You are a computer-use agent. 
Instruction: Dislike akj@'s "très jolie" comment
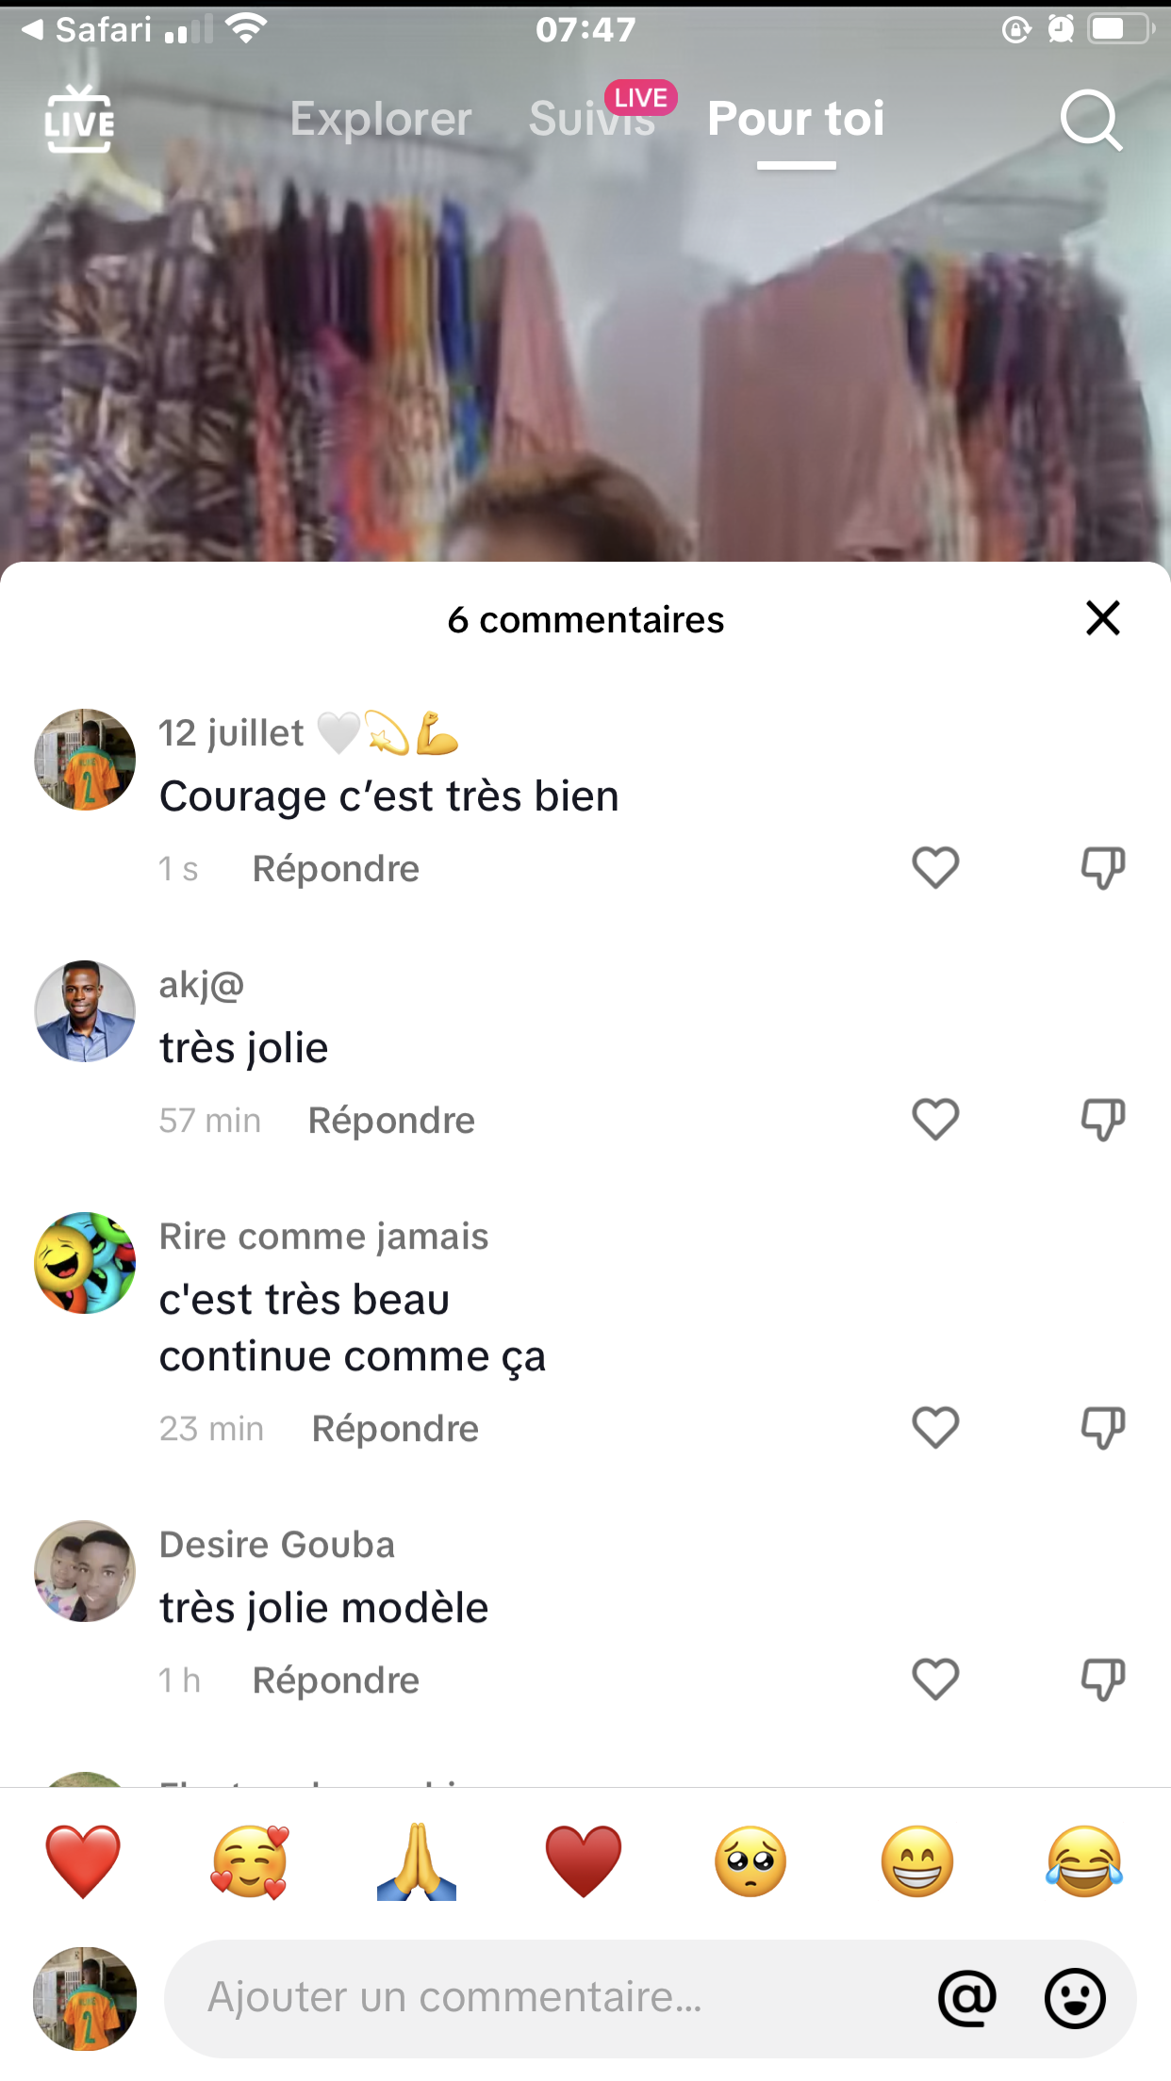[x=1102, y=1119]
